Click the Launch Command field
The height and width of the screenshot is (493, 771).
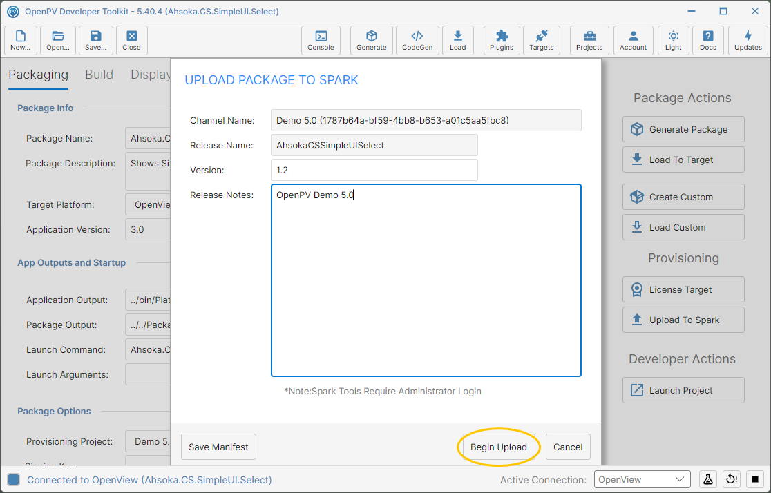click(148, 350)
